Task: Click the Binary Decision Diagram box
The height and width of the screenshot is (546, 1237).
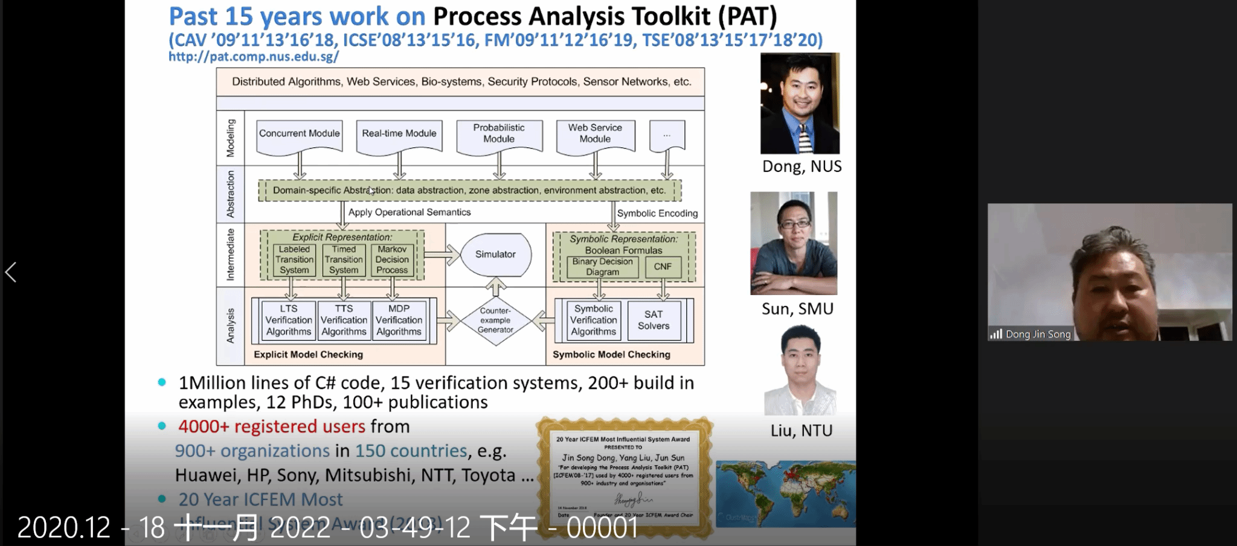Action: pyautogui.click(x=602, y=267)
